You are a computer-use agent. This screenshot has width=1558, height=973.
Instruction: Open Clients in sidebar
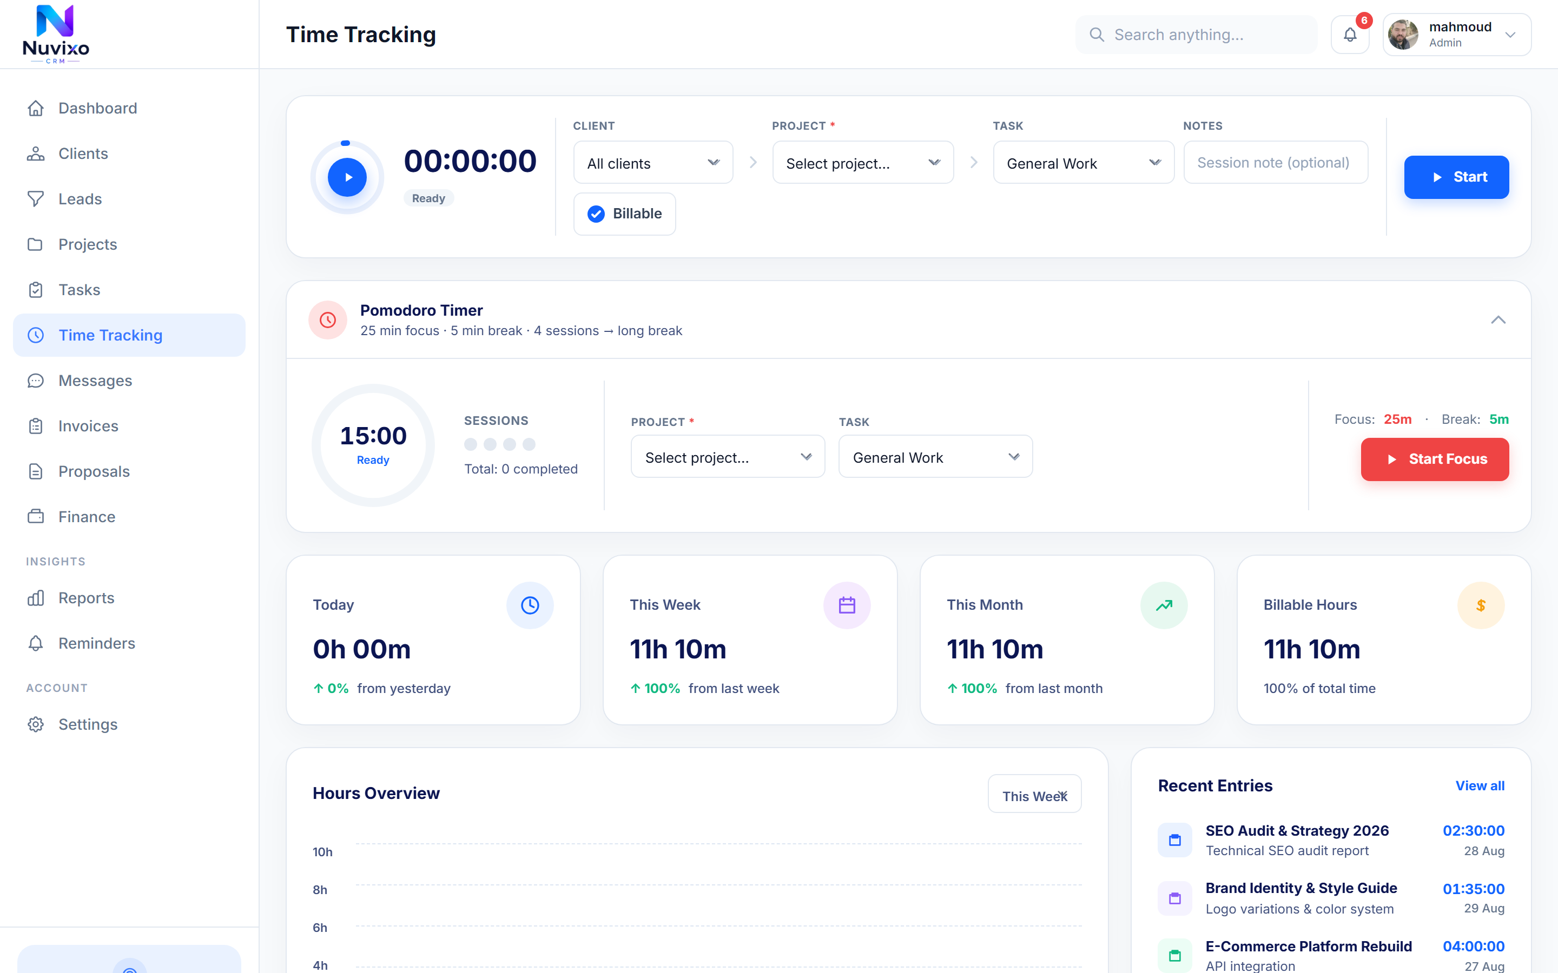coord(129,154)
